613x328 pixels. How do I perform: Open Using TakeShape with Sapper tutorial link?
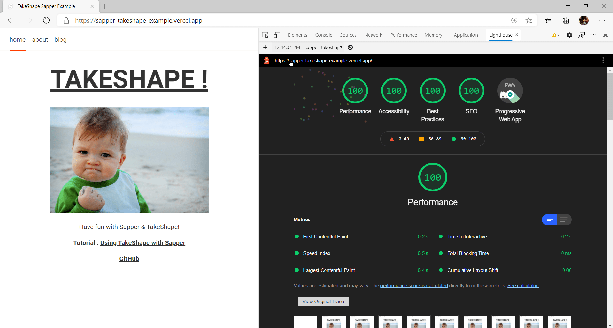point(143,243)
